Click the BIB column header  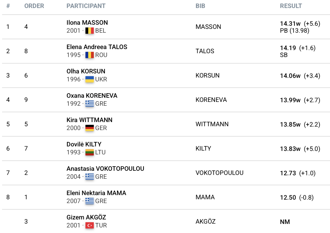200,6
